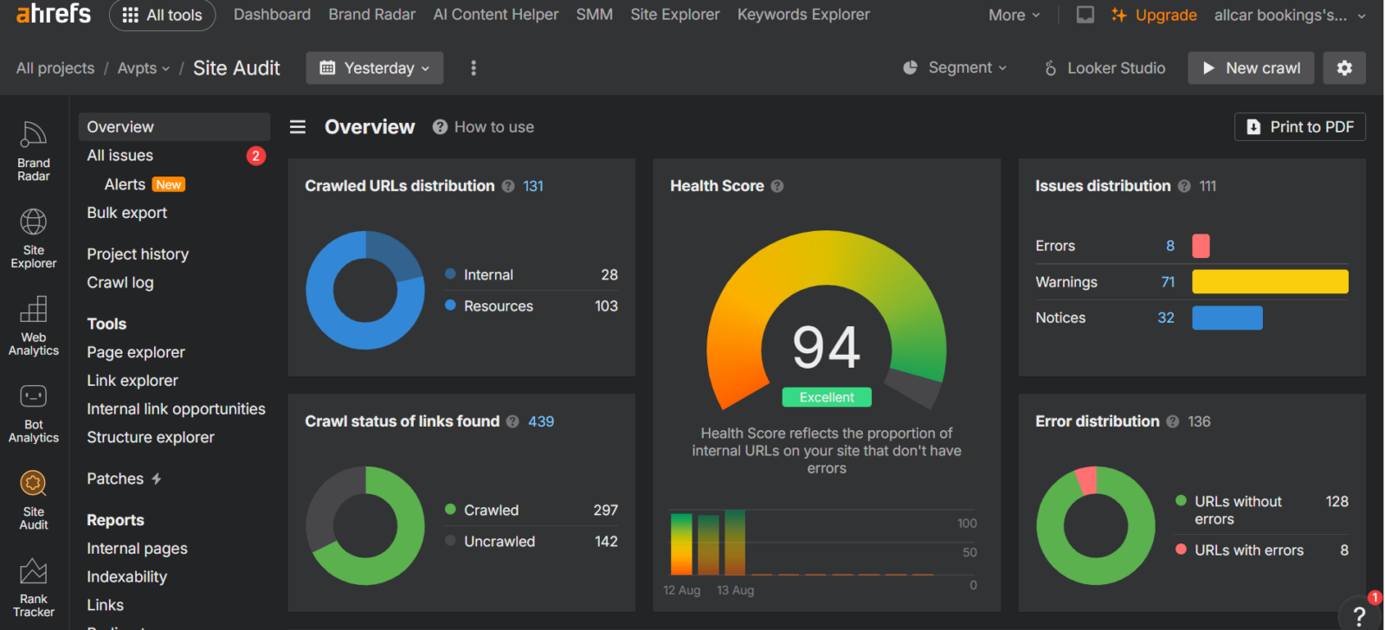Screen dimensions: 1385x630
Task: Select Overview in the left menu
Action: (174, 127)
